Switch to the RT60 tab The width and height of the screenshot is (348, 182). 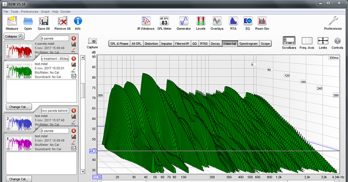point(204,44)
